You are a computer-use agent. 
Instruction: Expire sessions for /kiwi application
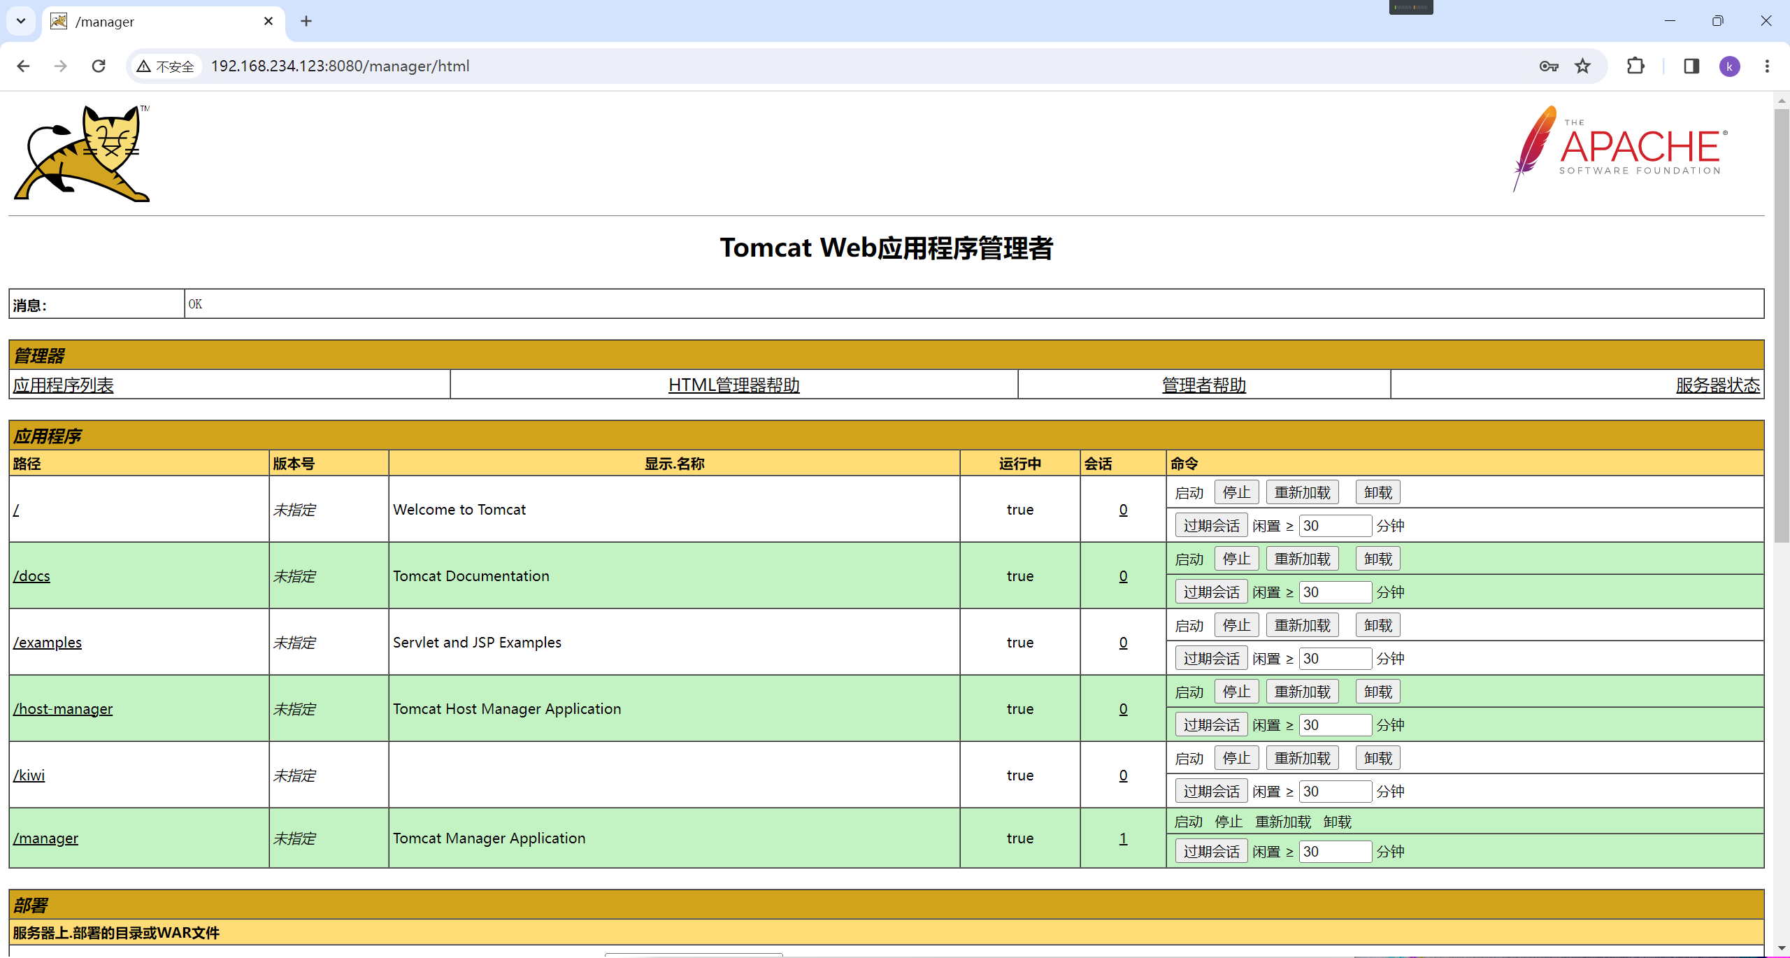(x=1211, y=792)
